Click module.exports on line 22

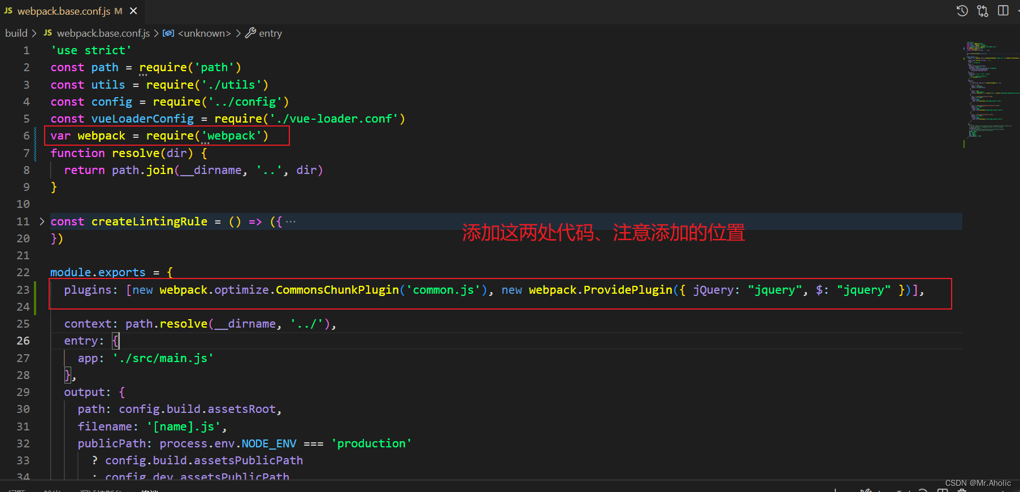click(98, 272)
